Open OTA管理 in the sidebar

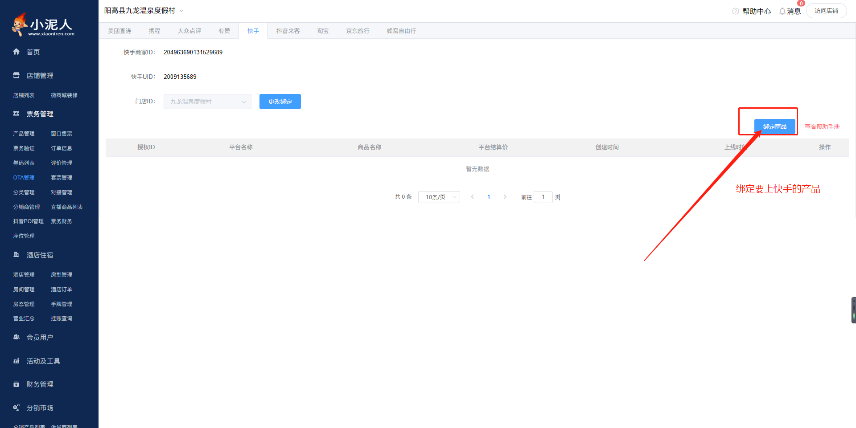(x=24, y=177)
